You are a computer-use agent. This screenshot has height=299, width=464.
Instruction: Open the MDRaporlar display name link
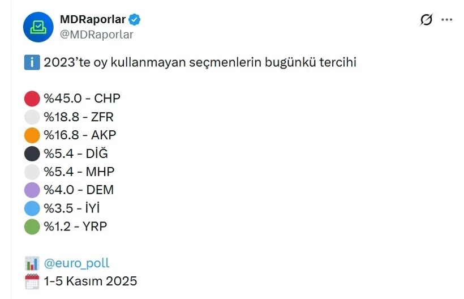[93, 19]
